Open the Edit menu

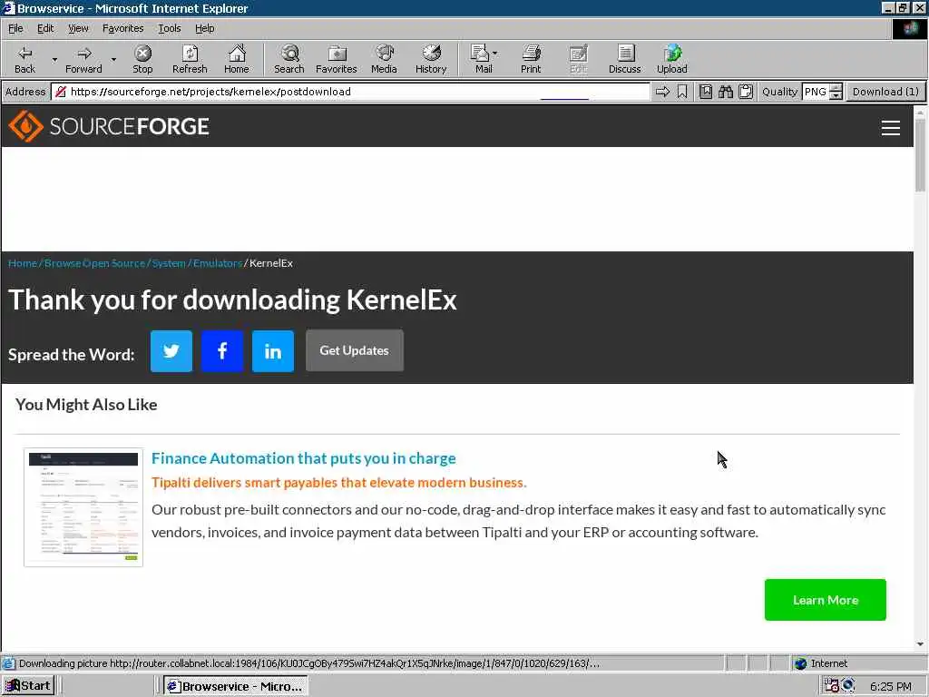(45, 28)
